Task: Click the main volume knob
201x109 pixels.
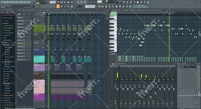Action: click(33, 2)
